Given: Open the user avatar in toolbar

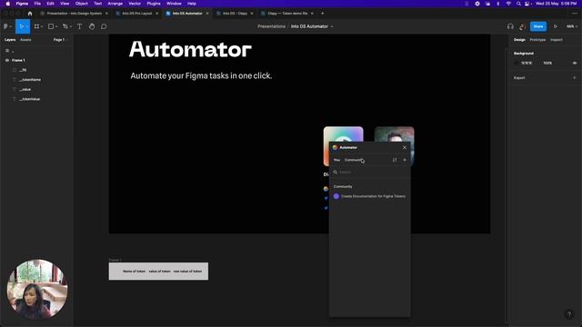Looking at the screenshot, I should coord(522,26).
